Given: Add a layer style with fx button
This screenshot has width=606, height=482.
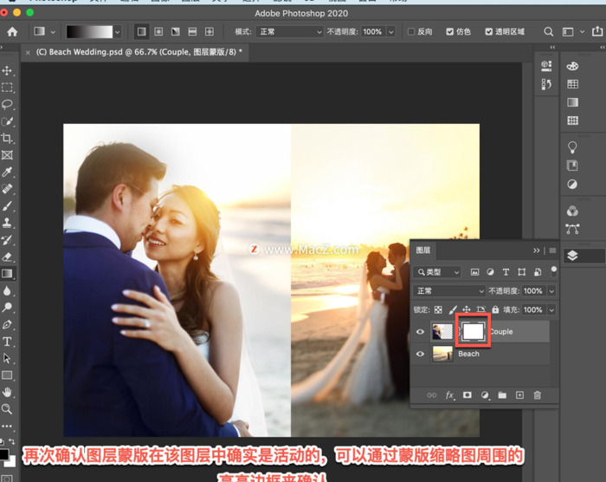Looking at the screenshot, I should pos(449,395).
